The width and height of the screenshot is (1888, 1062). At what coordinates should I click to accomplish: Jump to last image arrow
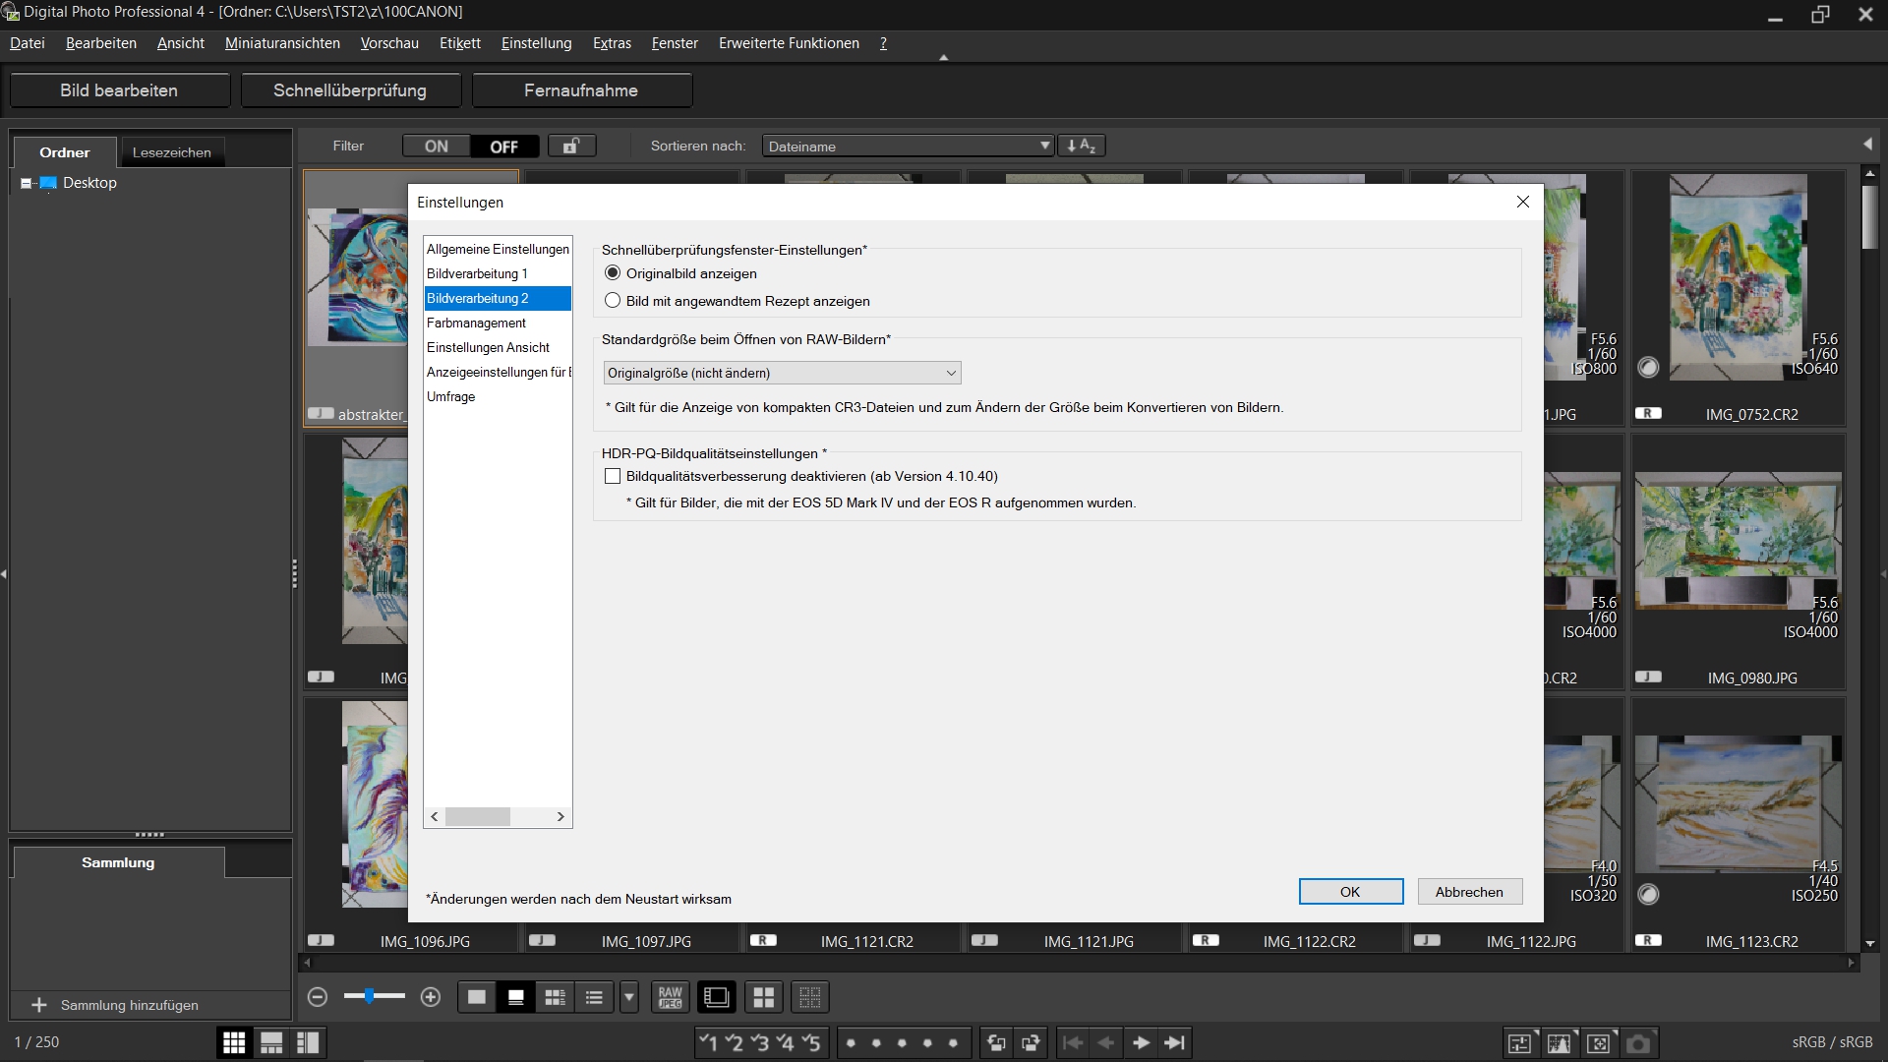[1175, 1042]
